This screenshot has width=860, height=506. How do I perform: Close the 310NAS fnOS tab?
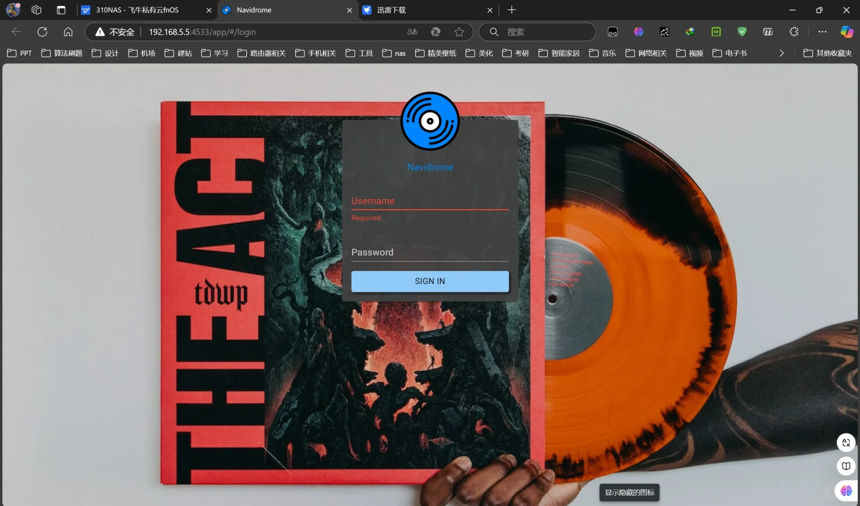pyautogui.click(x=209, y=10)
